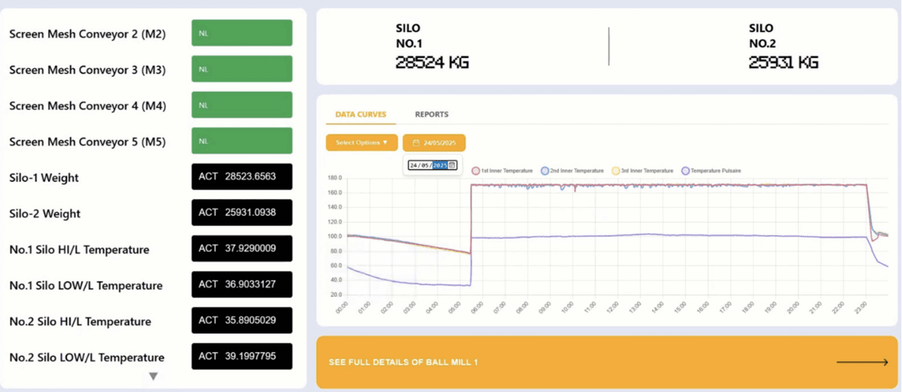Toggle the 1st Inner Temperature legend marker
The width and height of the screenshot is (902, 392).
476,171
